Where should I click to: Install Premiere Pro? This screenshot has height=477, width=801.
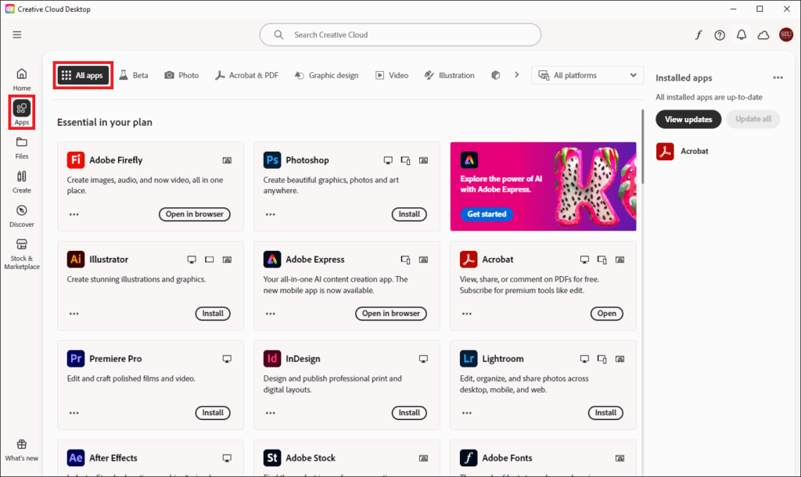coord(213,412)
